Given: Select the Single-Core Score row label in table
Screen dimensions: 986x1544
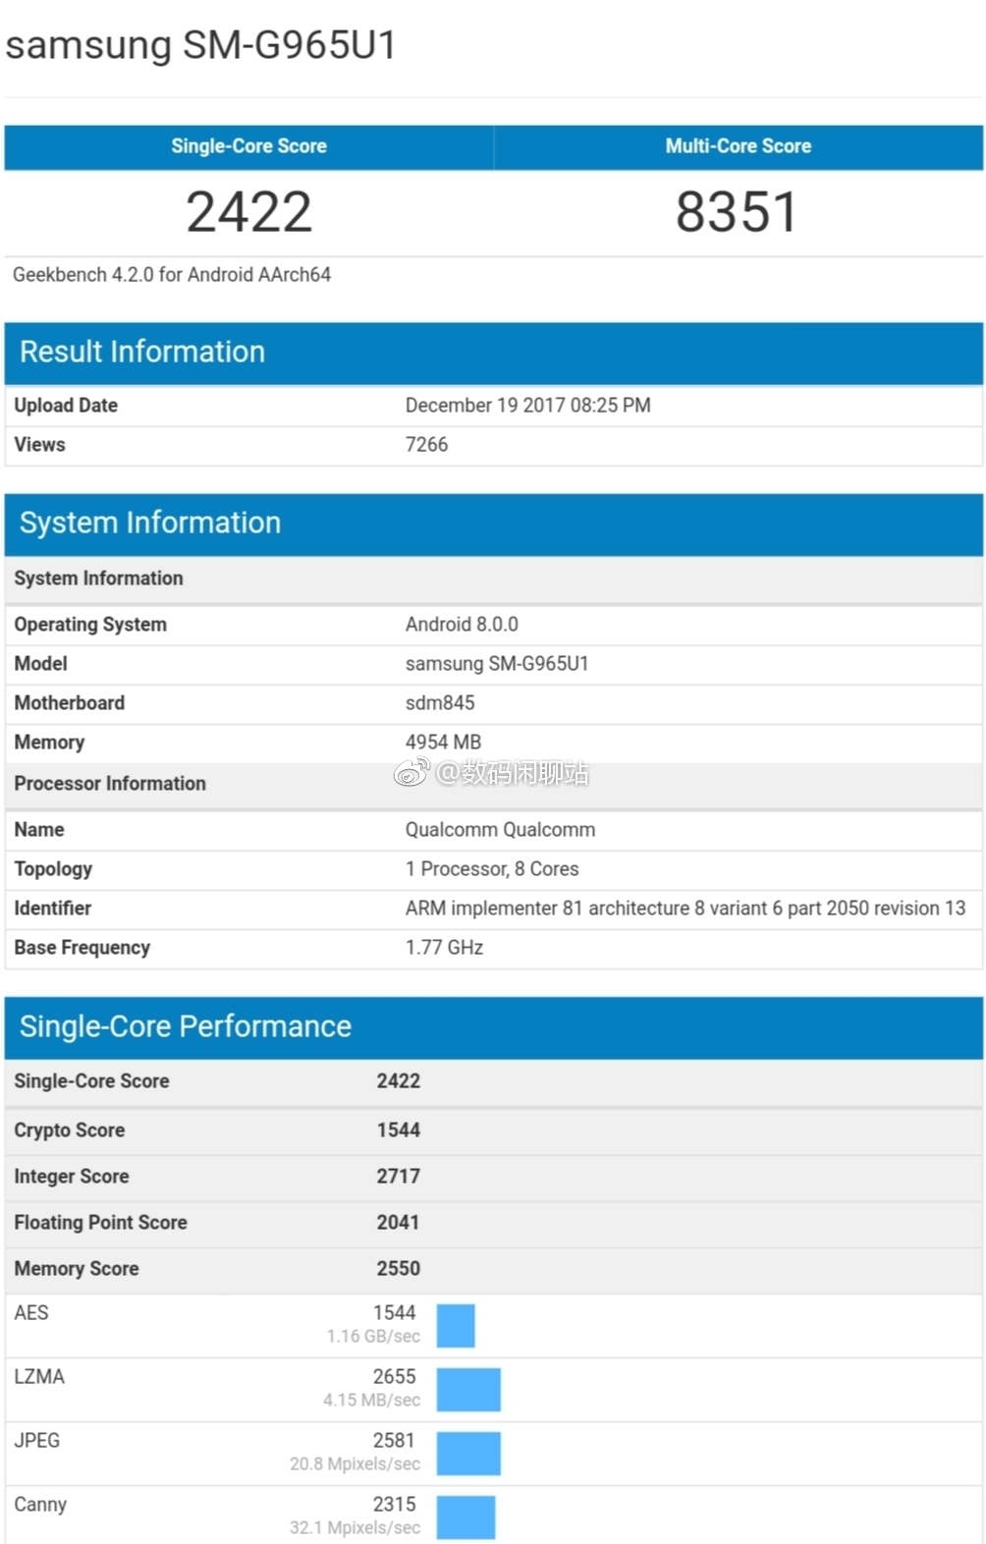Looking at the screenshot, I should pyautogui.click(x=91, y=1081).
